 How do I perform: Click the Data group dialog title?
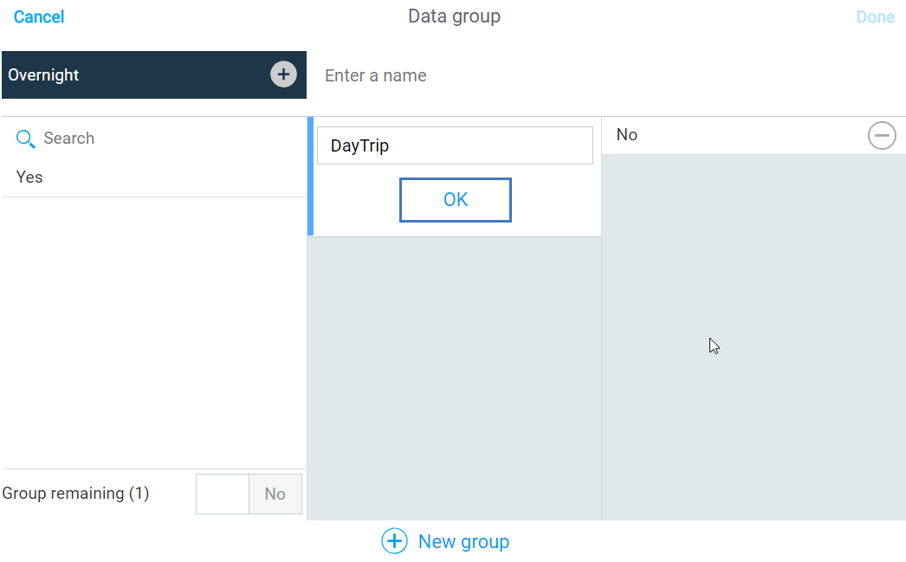(x=454, y=16)
